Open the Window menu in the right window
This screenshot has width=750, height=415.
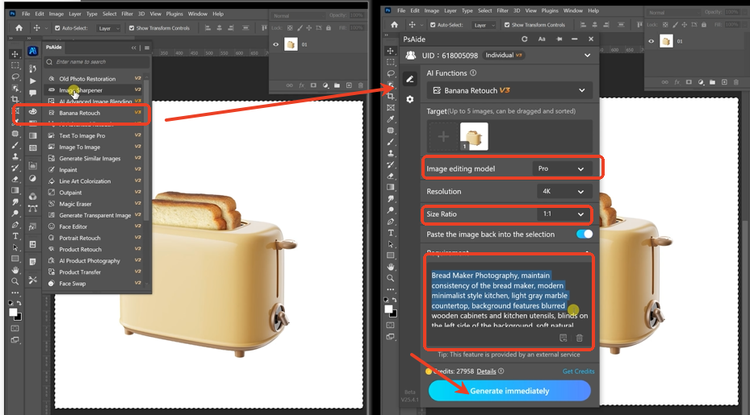tap(573, 10)
